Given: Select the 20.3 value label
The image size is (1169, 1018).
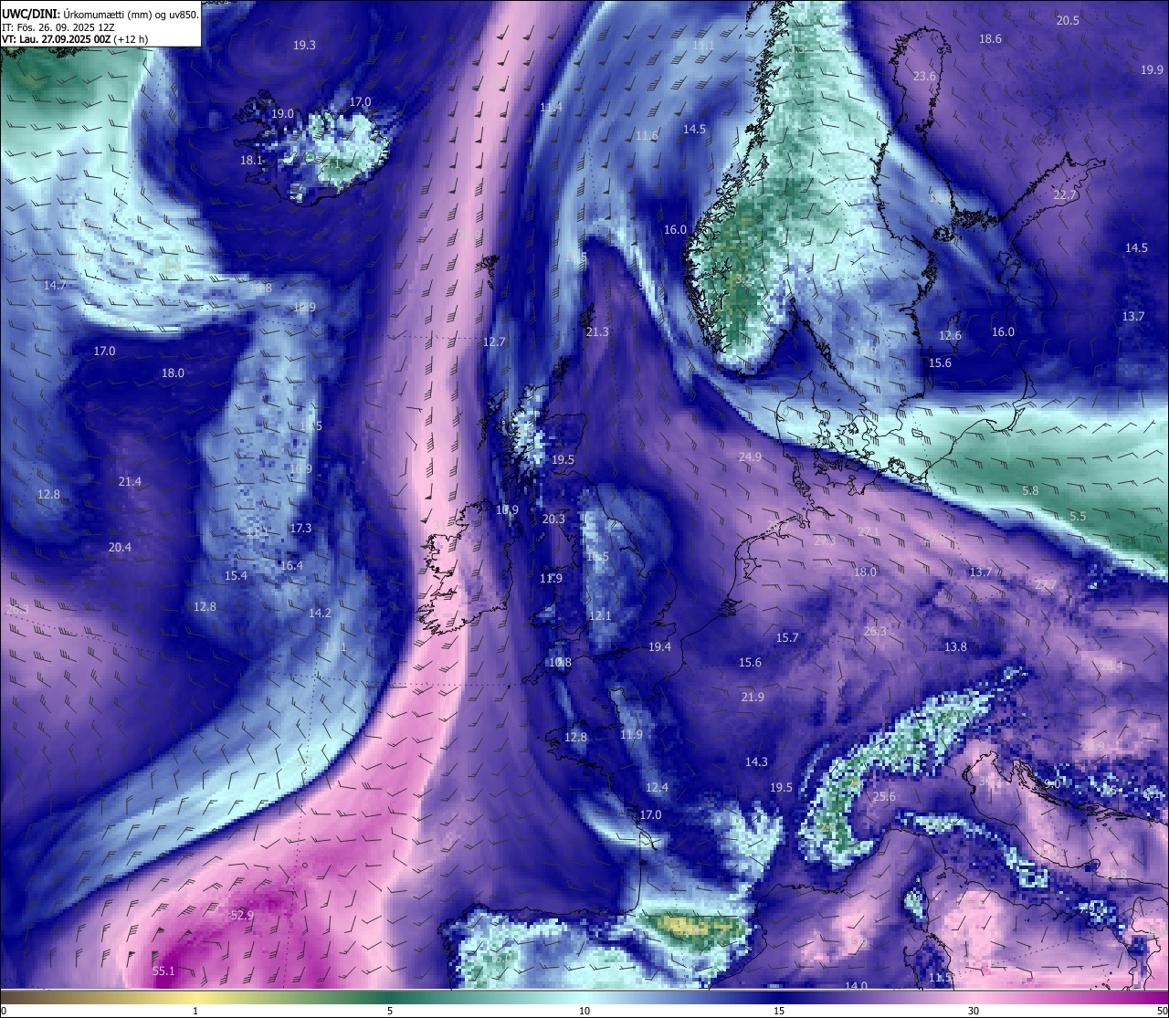Looking at the screenshot, I should 553,519.
